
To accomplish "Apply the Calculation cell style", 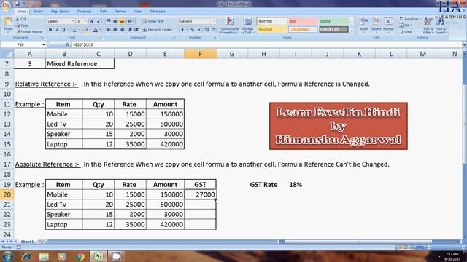I will pos(303,29).
